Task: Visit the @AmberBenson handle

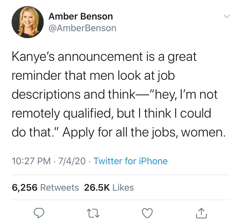Action: coord(82,28)
